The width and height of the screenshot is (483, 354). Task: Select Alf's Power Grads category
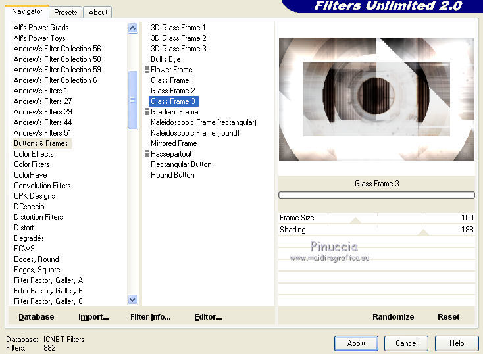[x=41, y=28]
